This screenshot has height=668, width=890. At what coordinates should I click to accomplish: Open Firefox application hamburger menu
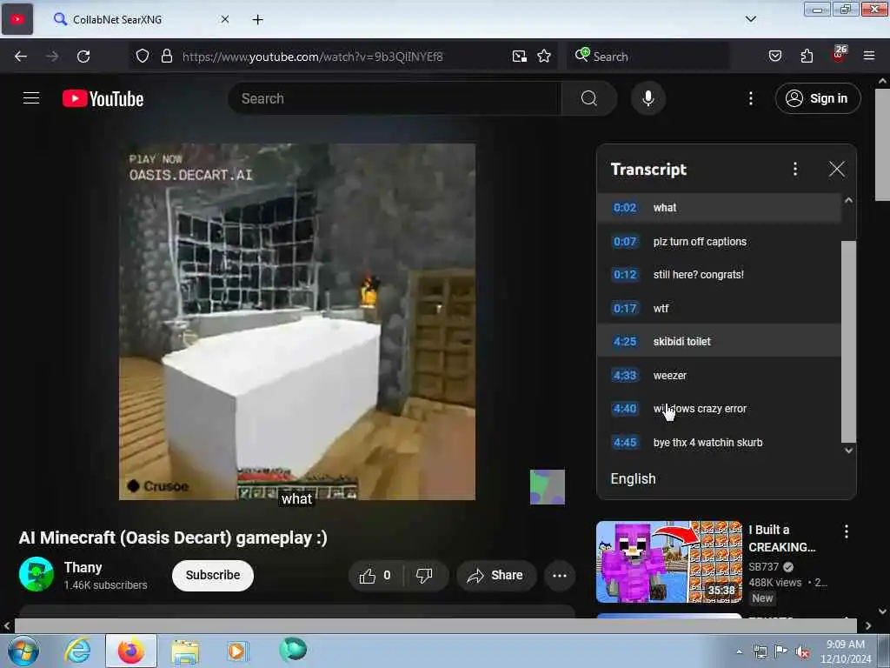click(x=868, y=57)
